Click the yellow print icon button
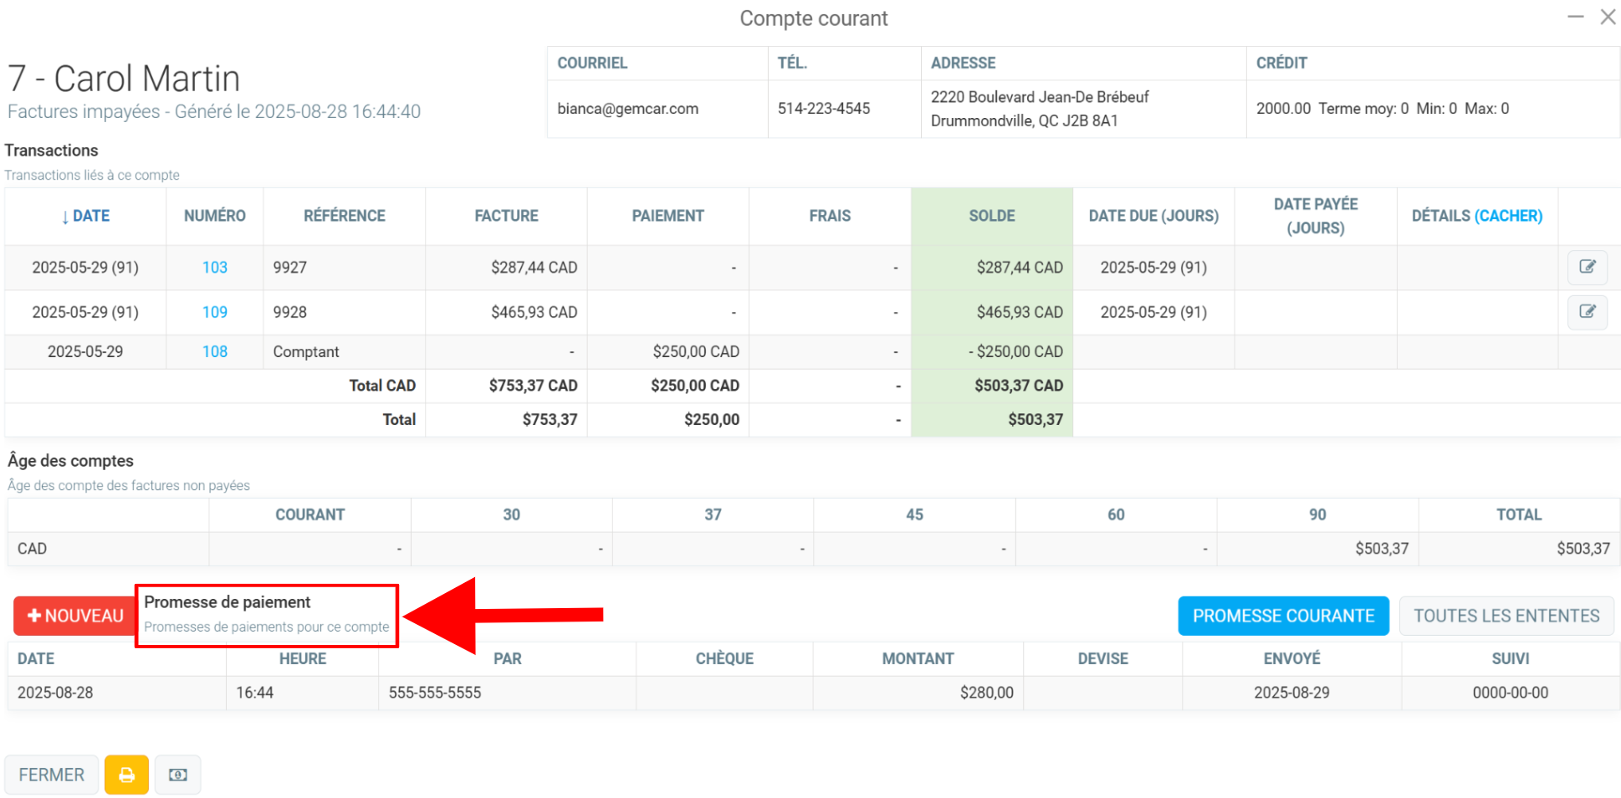Image resolution: width=1621 pixels, height=798 pixels. tap(126, 775)
